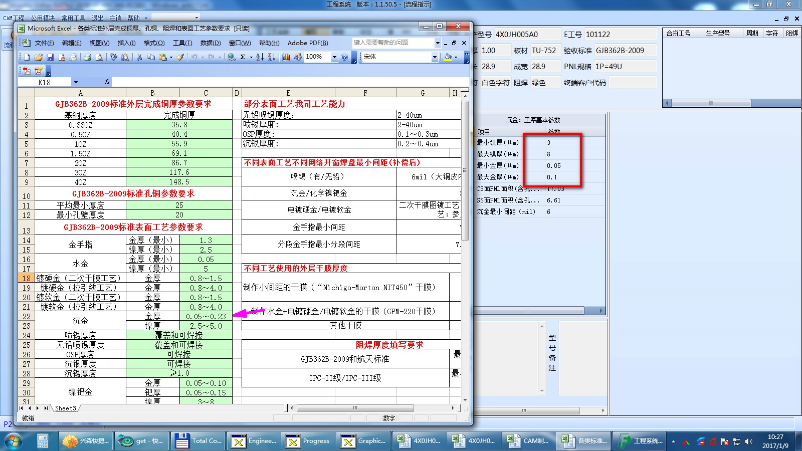Select cell 沉金 in column A
802x451 pixels.
(x=80, y=321)
